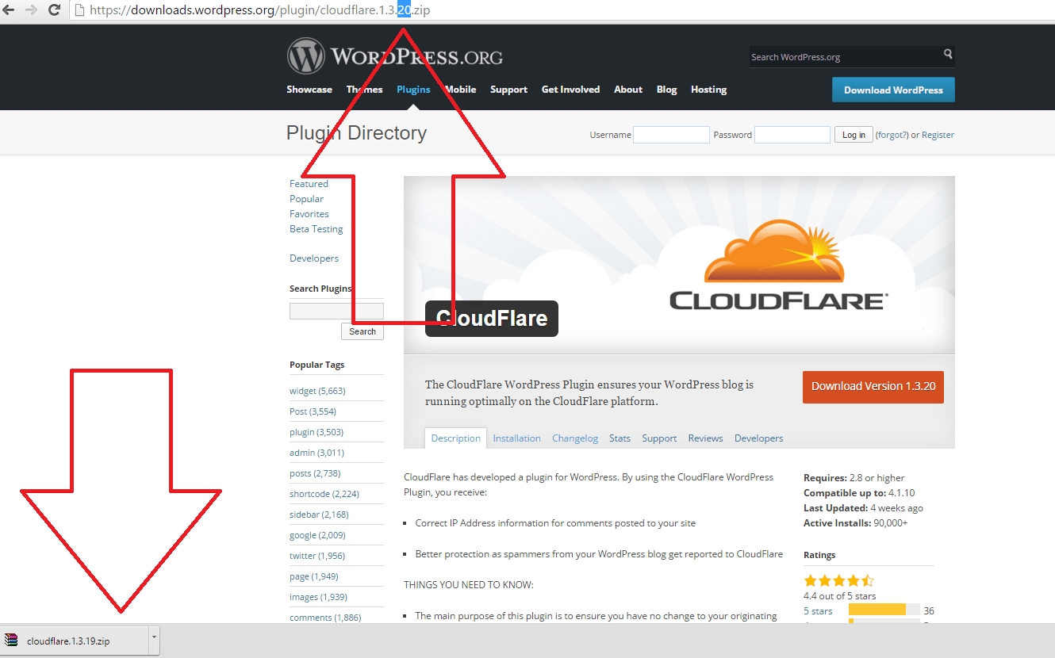Screen dimensions: 1055x658
Task: Click the page icon in the address bar
Action: coord(79,10)
